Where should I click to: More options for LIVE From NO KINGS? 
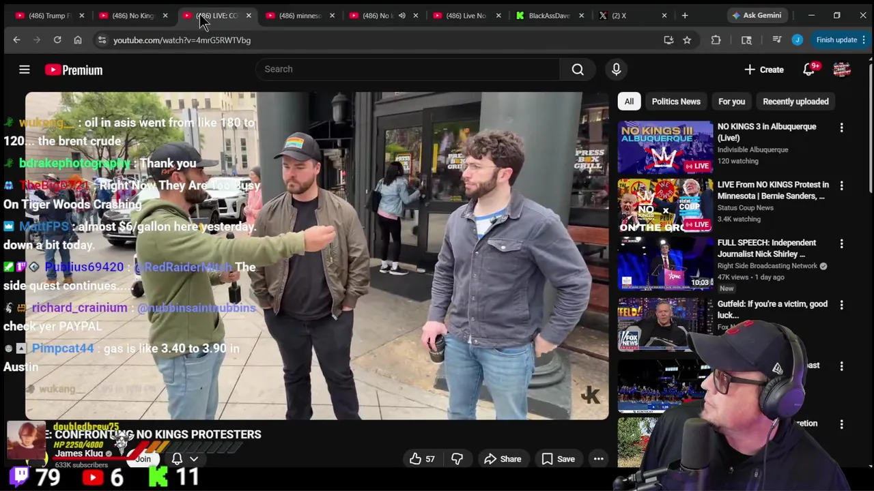click(841, 185)
